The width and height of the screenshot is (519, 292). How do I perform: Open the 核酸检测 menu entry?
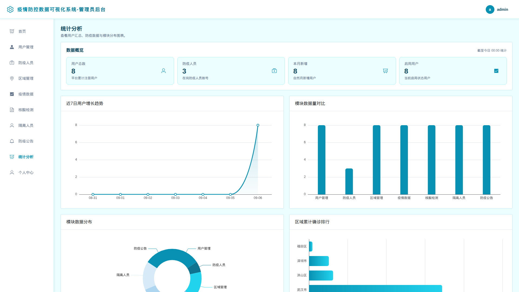pyautogui.click(x=27, y=110)
